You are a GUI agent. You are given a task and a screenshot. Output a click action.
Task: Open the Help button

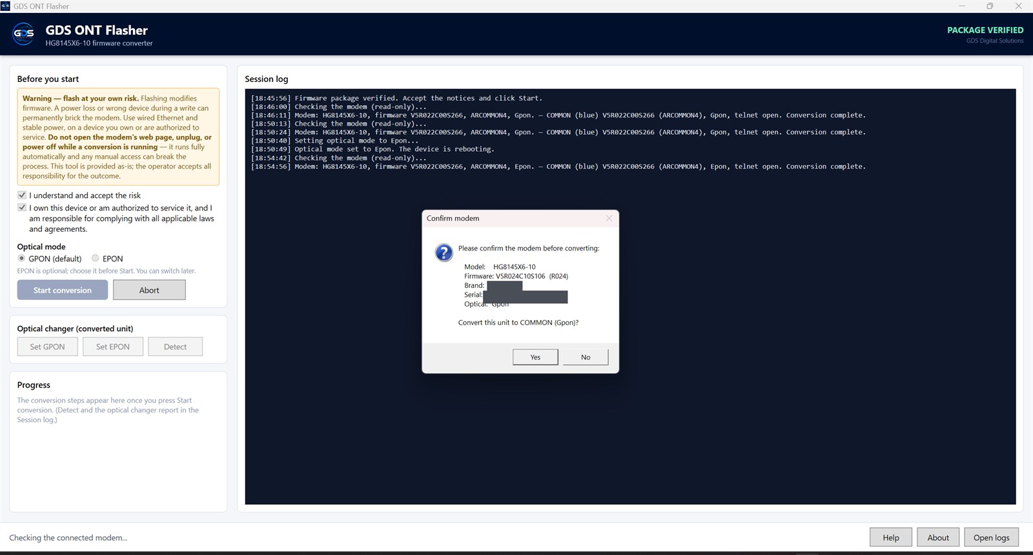click(x=891, y=538)
